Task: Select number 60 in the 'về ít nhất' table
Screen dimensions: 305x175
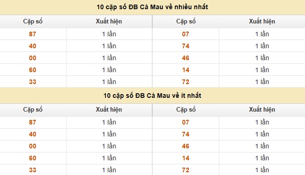Action: (x=33, y=158)
